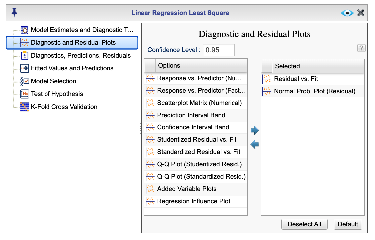This screenshot has width=375, height=240.
Task: Click the scatter icon beside Response vs. Predictor (Nu…
Action: (x=150, y=78)
